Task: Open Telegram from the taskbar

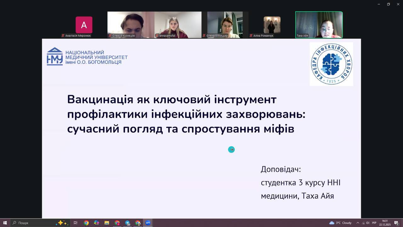Action: pos(128,223)
